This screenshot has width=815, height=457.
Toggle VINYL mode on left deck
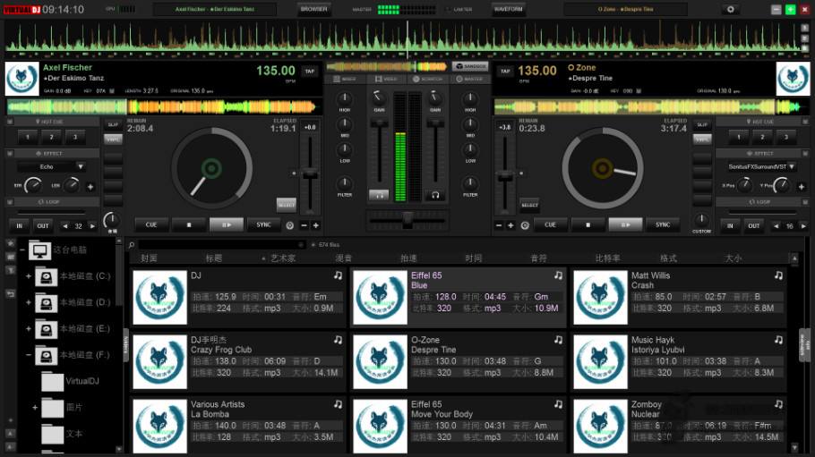(x=113, y=140)
